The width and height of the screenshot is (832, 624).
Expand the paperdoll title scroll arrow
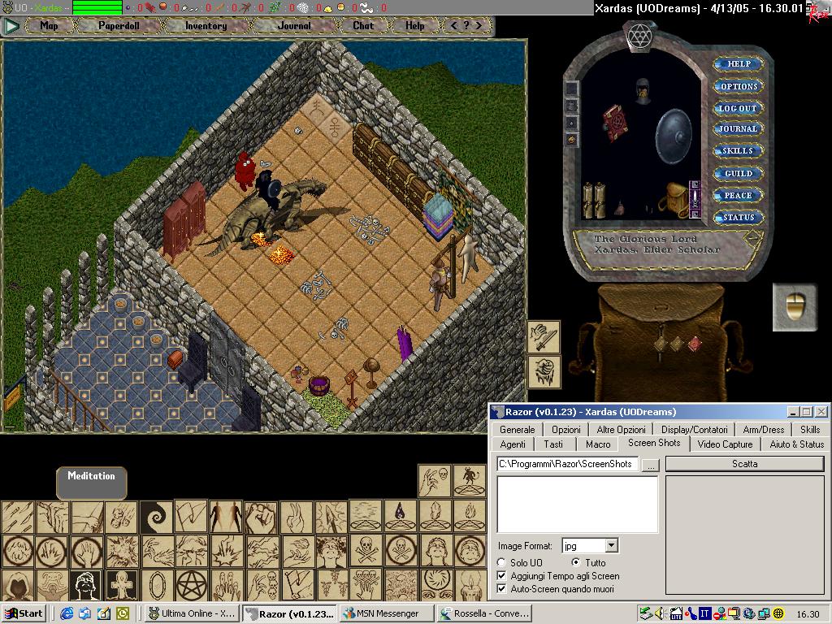click(x=752, y=238)
